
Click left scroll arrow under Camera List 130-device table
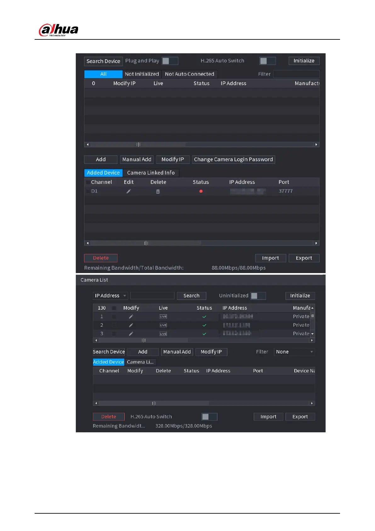click(96, 340)
